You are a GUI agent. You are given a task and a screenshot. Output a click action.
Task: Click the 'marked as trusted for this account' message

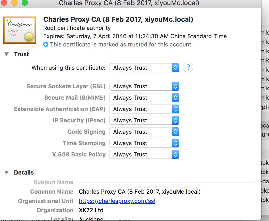(x=121, y=44)
